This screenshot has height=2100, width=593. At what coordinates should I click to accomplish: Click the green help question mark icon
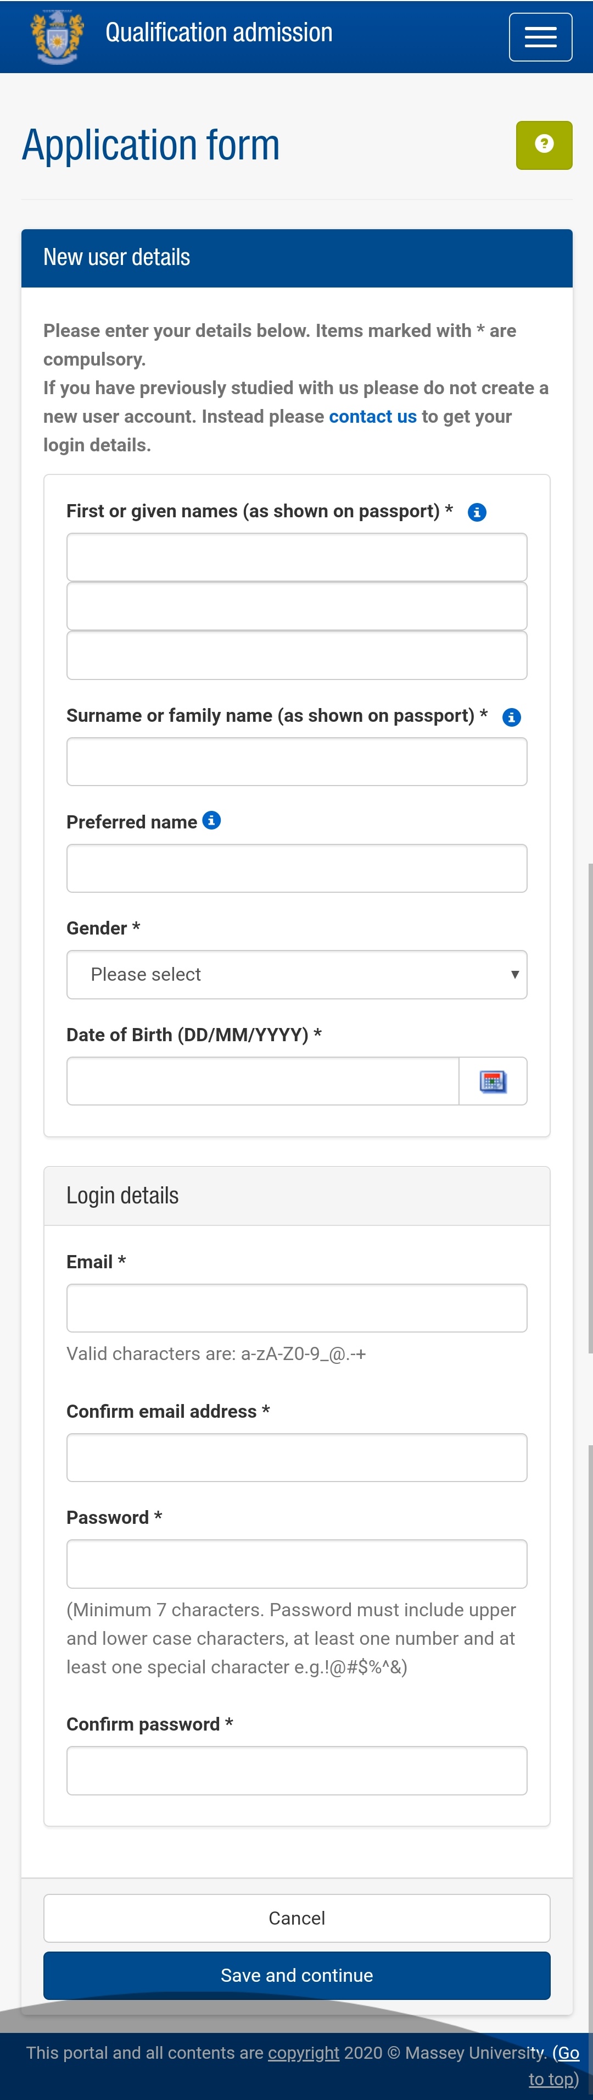coord(544,145)
